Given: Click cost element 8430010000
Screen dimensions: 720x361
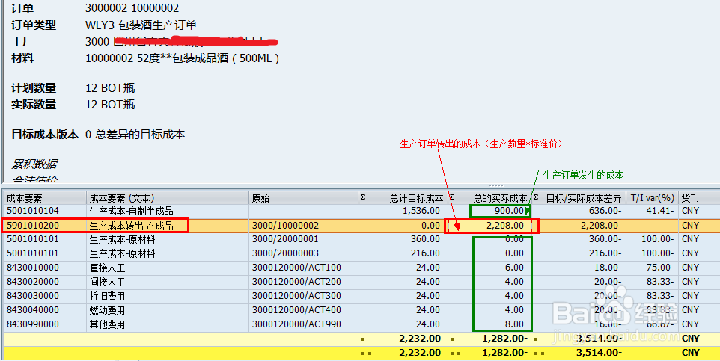Looking at the screenshot, I should point(33,268).
